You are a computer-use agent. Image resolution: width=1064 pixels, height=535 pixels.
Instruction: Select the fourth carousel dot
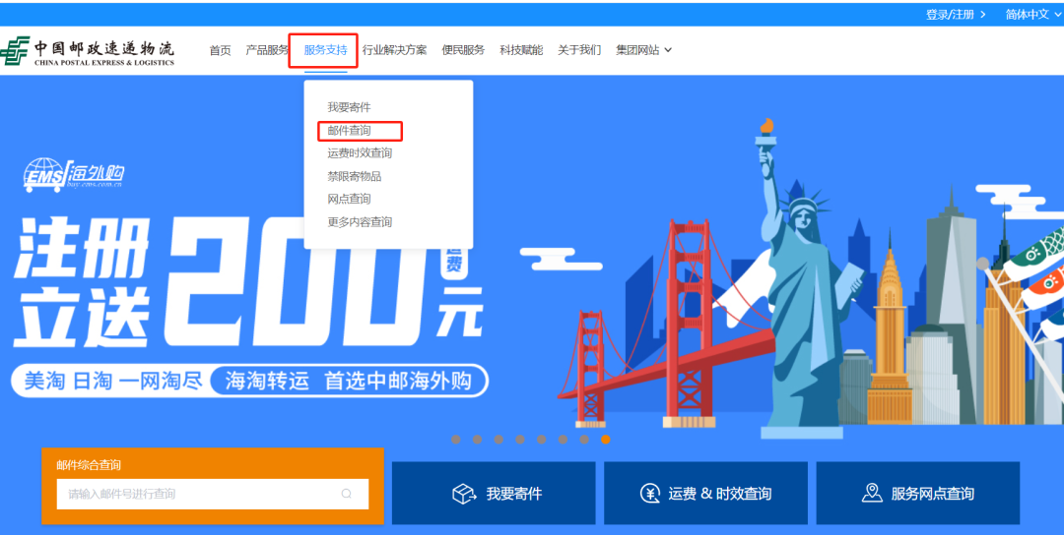(520, 440)
